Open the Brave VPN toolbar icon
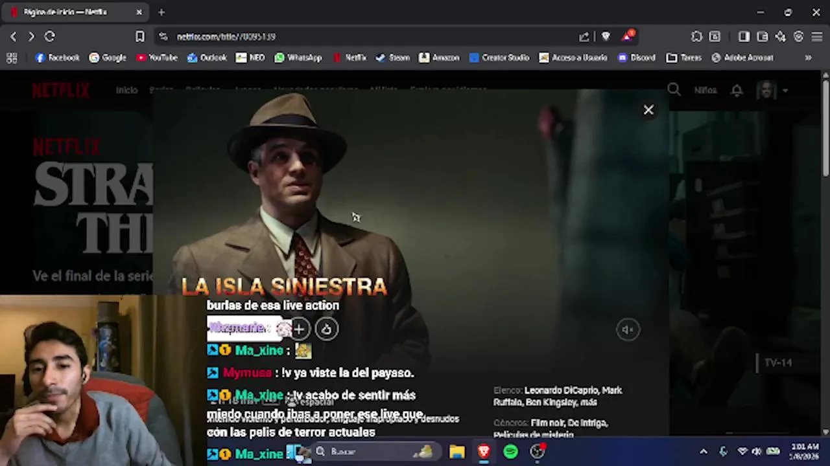Screen dimensions: 830x466 pos(799,37)
